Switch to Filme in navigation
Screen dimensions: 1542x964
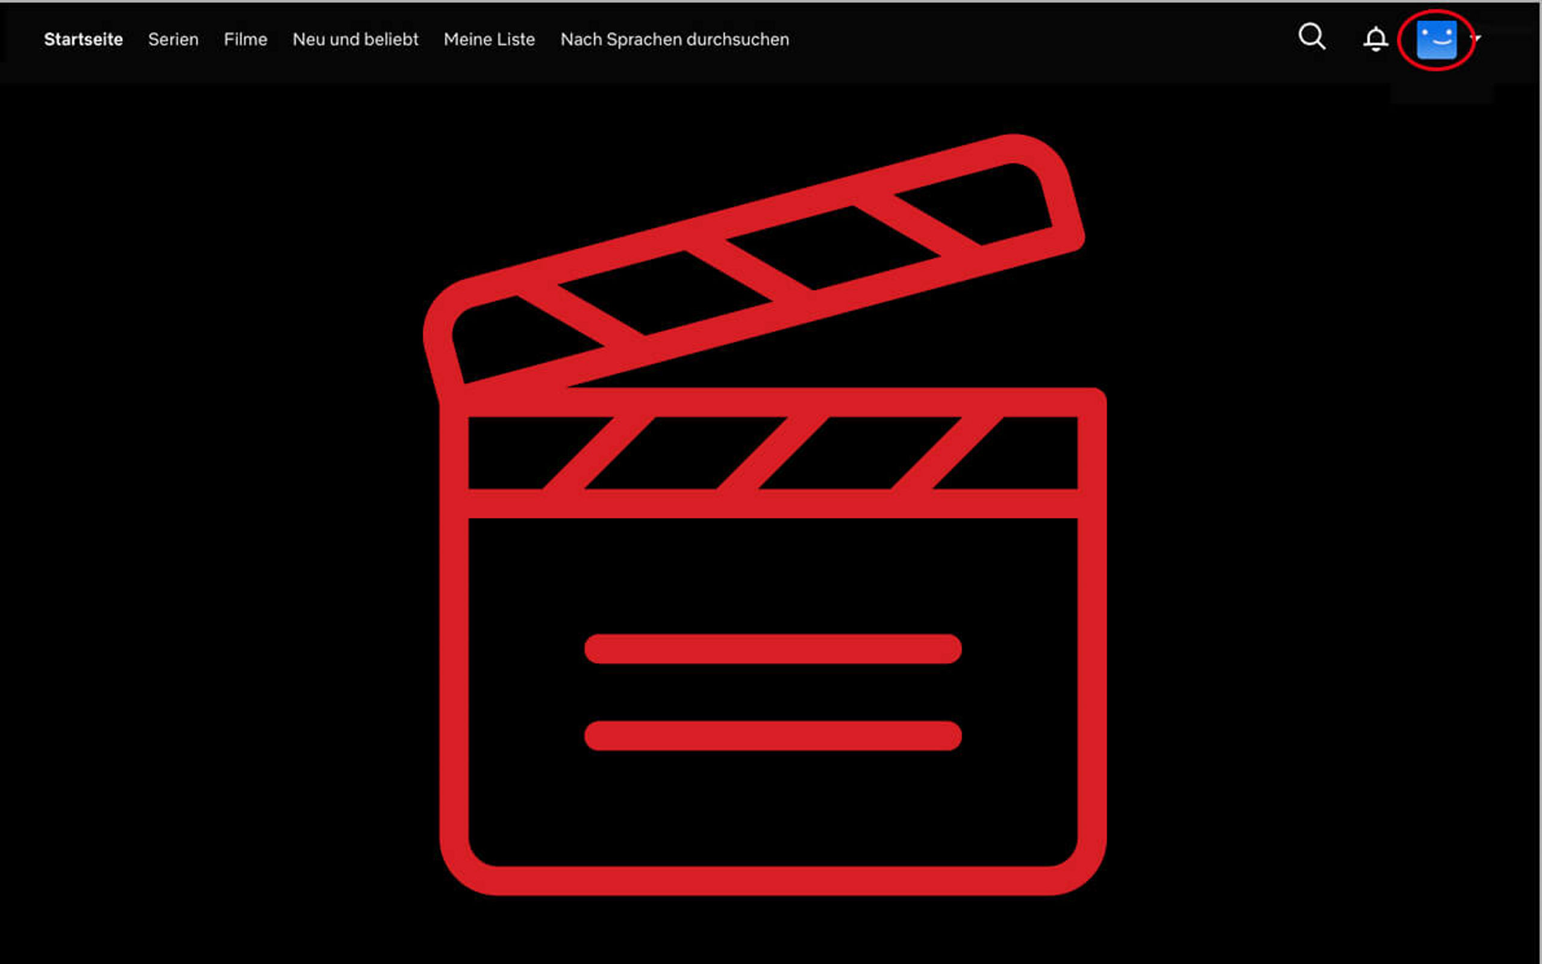click(x=245, y=40)
